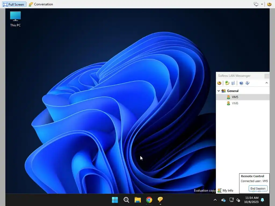
Task: Select the General group row
Action: click(x=243, y=91)
